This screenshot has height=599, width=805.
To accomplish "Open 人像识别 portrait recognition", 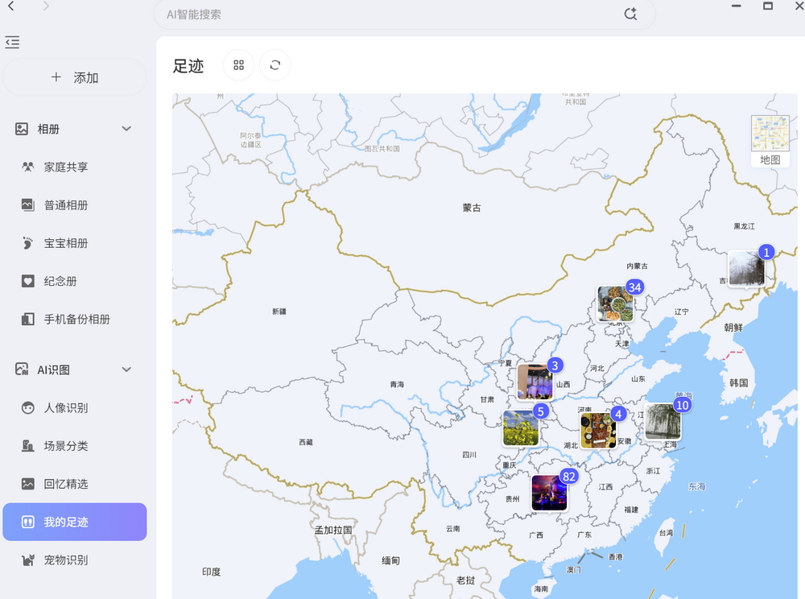I will pyautogui.click(x=66, y=408).
